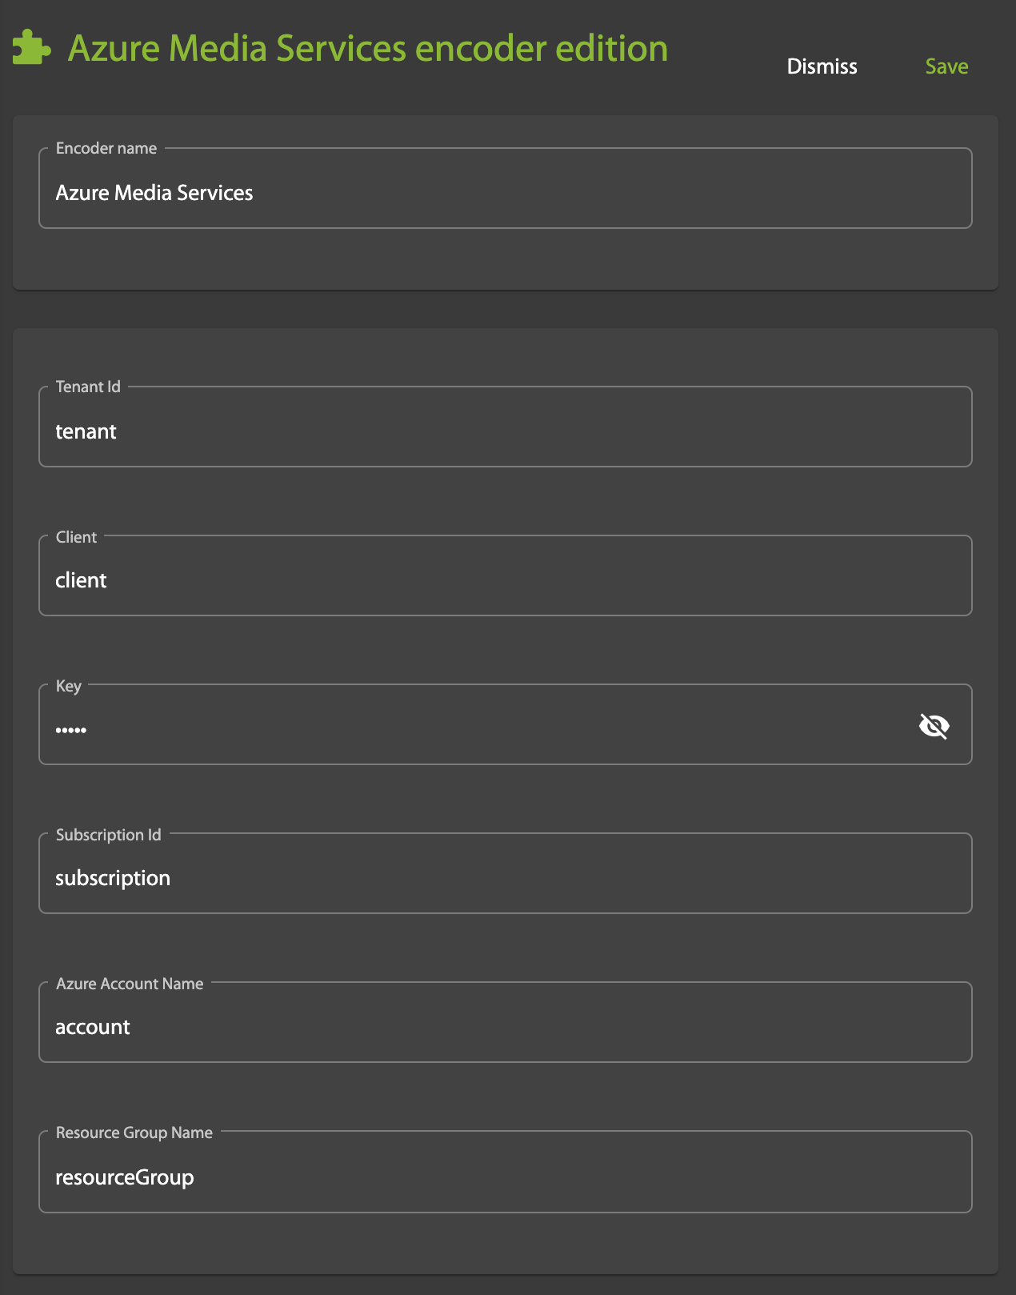Click the 'Client' floating label
This screenshot has height=1295, width=1016.
[76, 537]
